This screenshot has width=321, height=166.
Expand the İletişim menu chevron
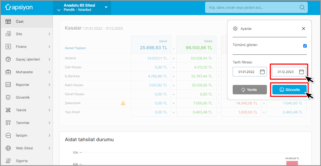point(49,135)
